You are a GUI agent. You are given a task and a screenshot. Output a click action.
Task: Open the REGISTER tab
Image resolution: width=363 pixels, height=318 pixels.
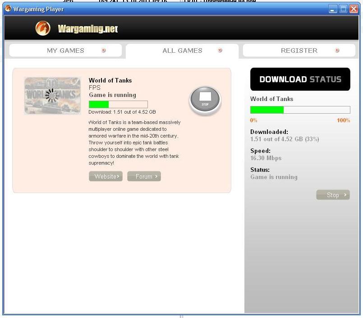coord(299,50)
